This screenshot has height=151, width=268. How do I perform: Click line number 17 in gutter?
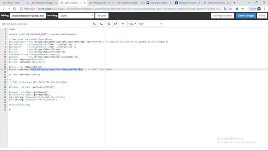click(x=5, y=70)
